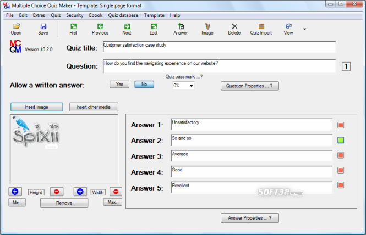Click the Answer 2 field 'So and so'
This screenshot has height=235, width=366.
252,140
